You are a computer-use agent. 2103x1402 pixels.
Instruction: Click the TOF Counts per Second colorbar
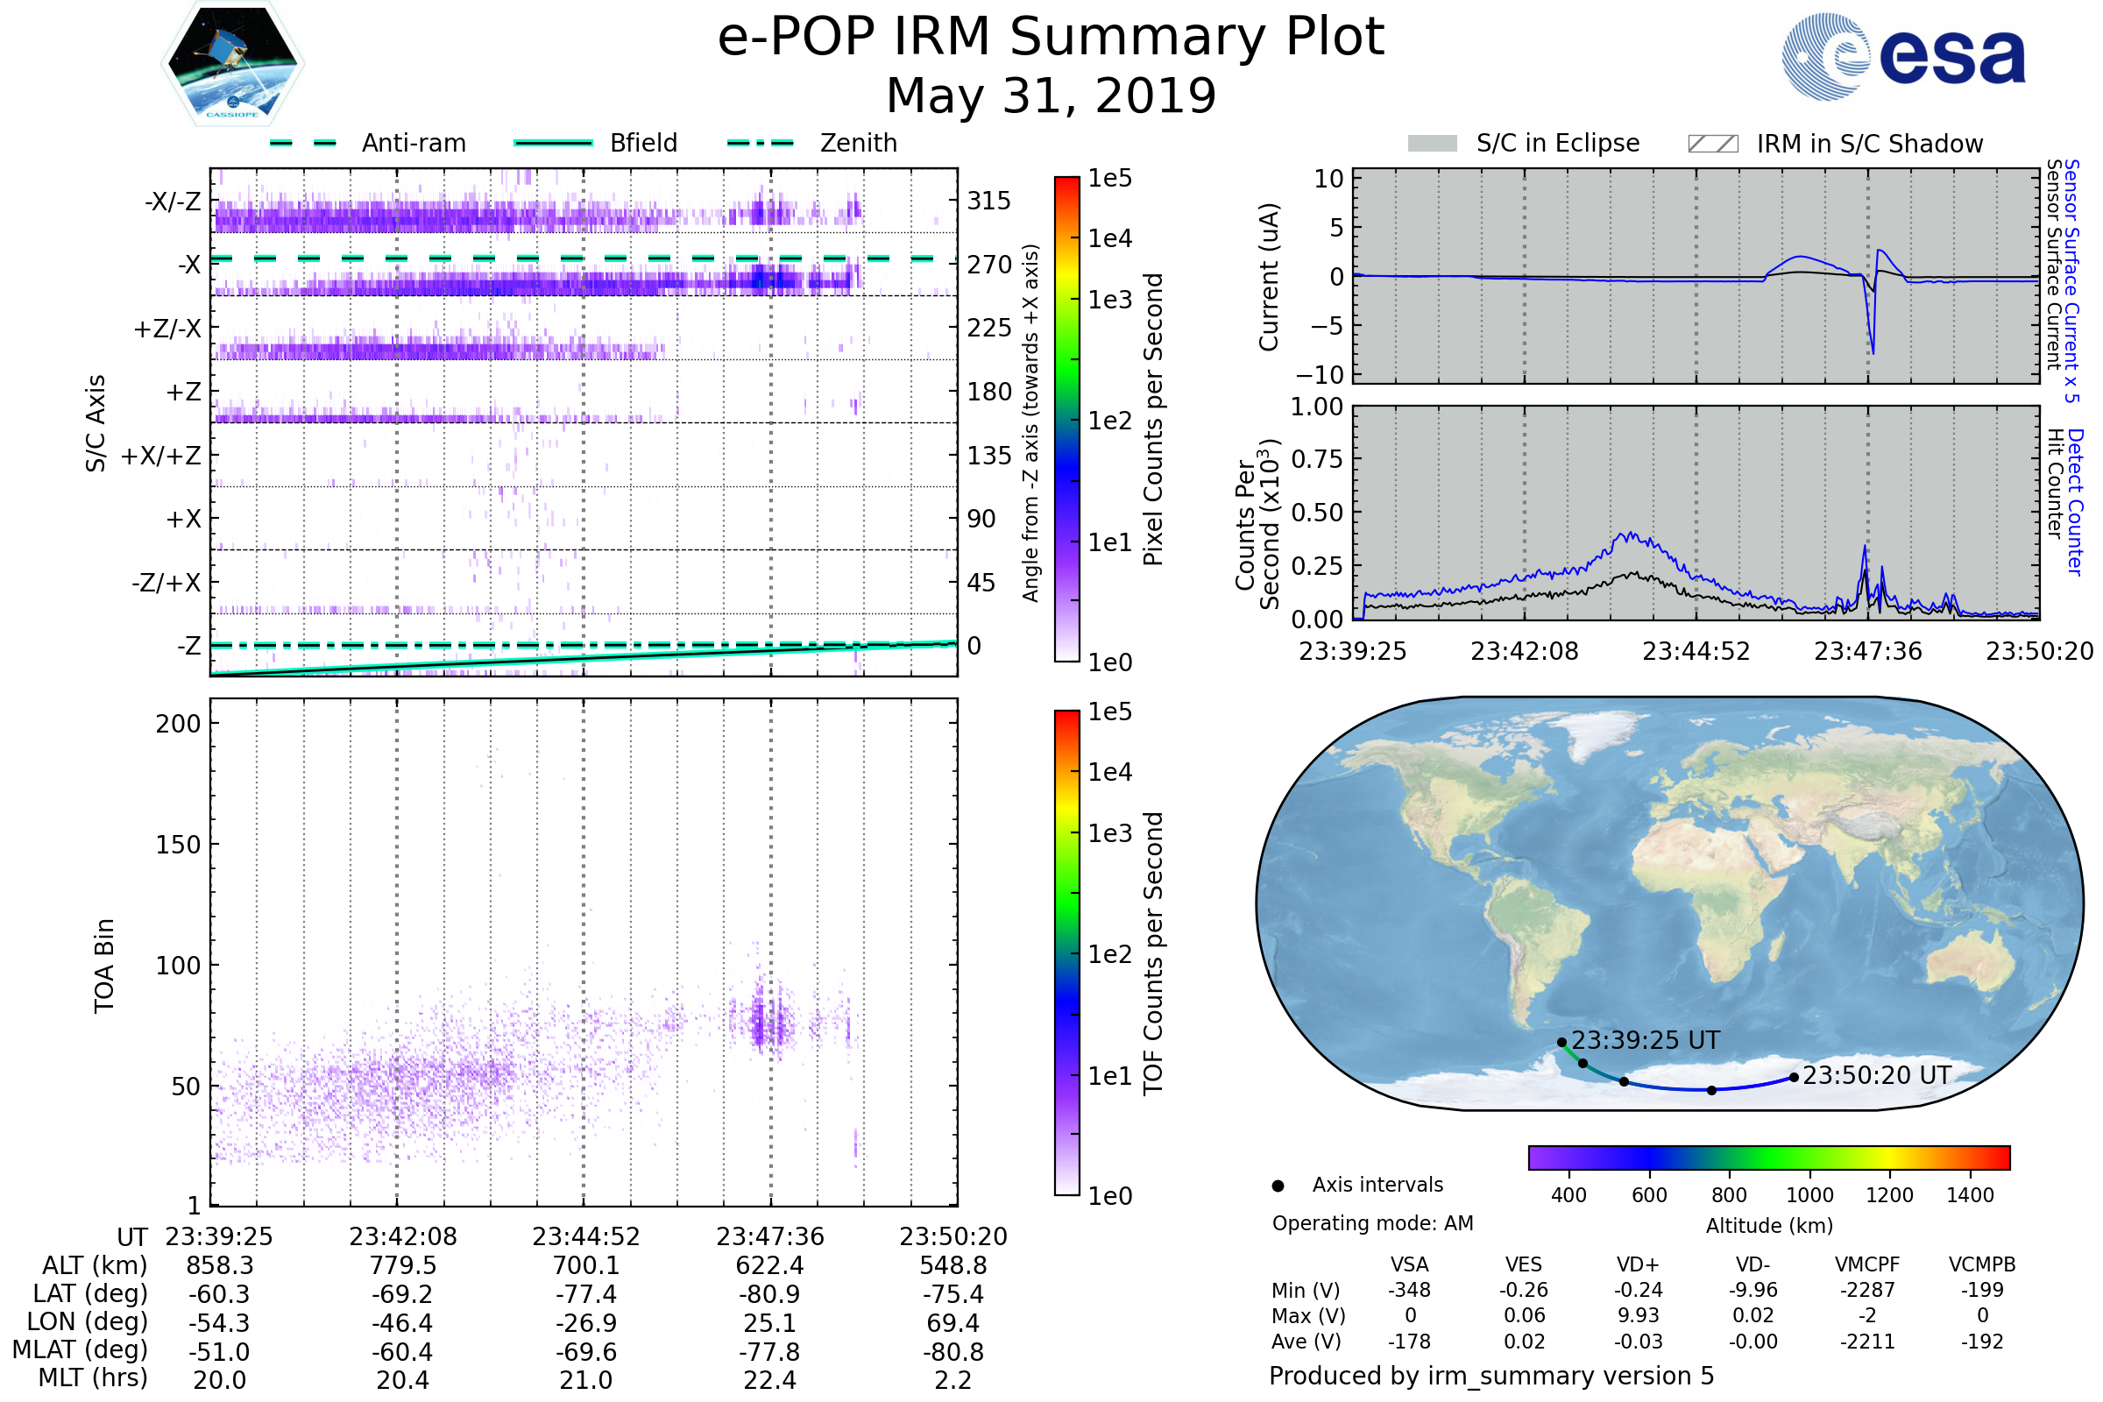pos(1066,952)
